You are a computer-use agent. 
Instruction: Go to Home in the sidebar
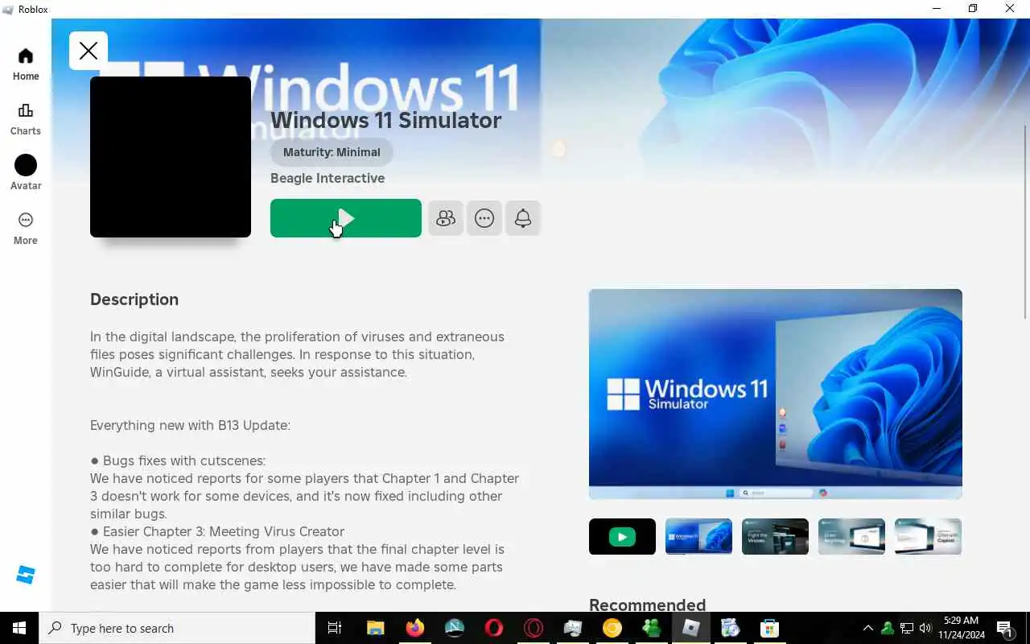(26, 64)
